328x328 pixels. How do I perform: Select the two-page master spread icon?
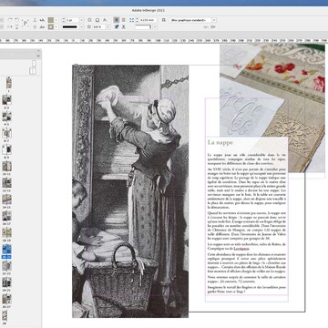33,71
